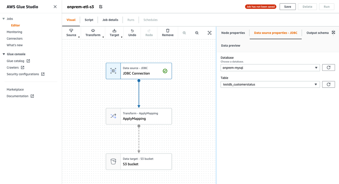Open the Marketplace link
This screenshot has width=339, height=184.
(15, 89)
